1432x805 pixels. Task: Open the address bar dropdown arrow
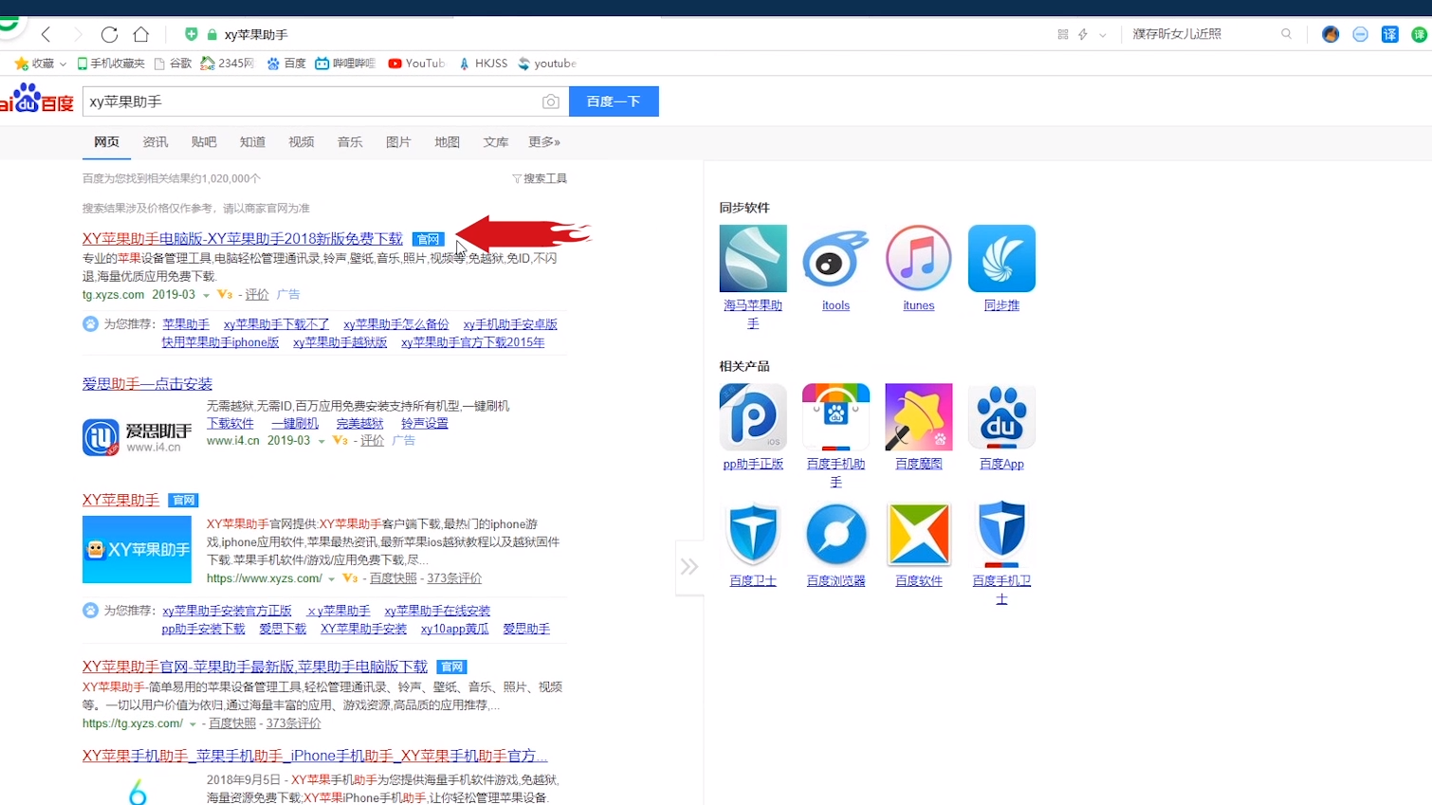click(x=1102, y=34)
